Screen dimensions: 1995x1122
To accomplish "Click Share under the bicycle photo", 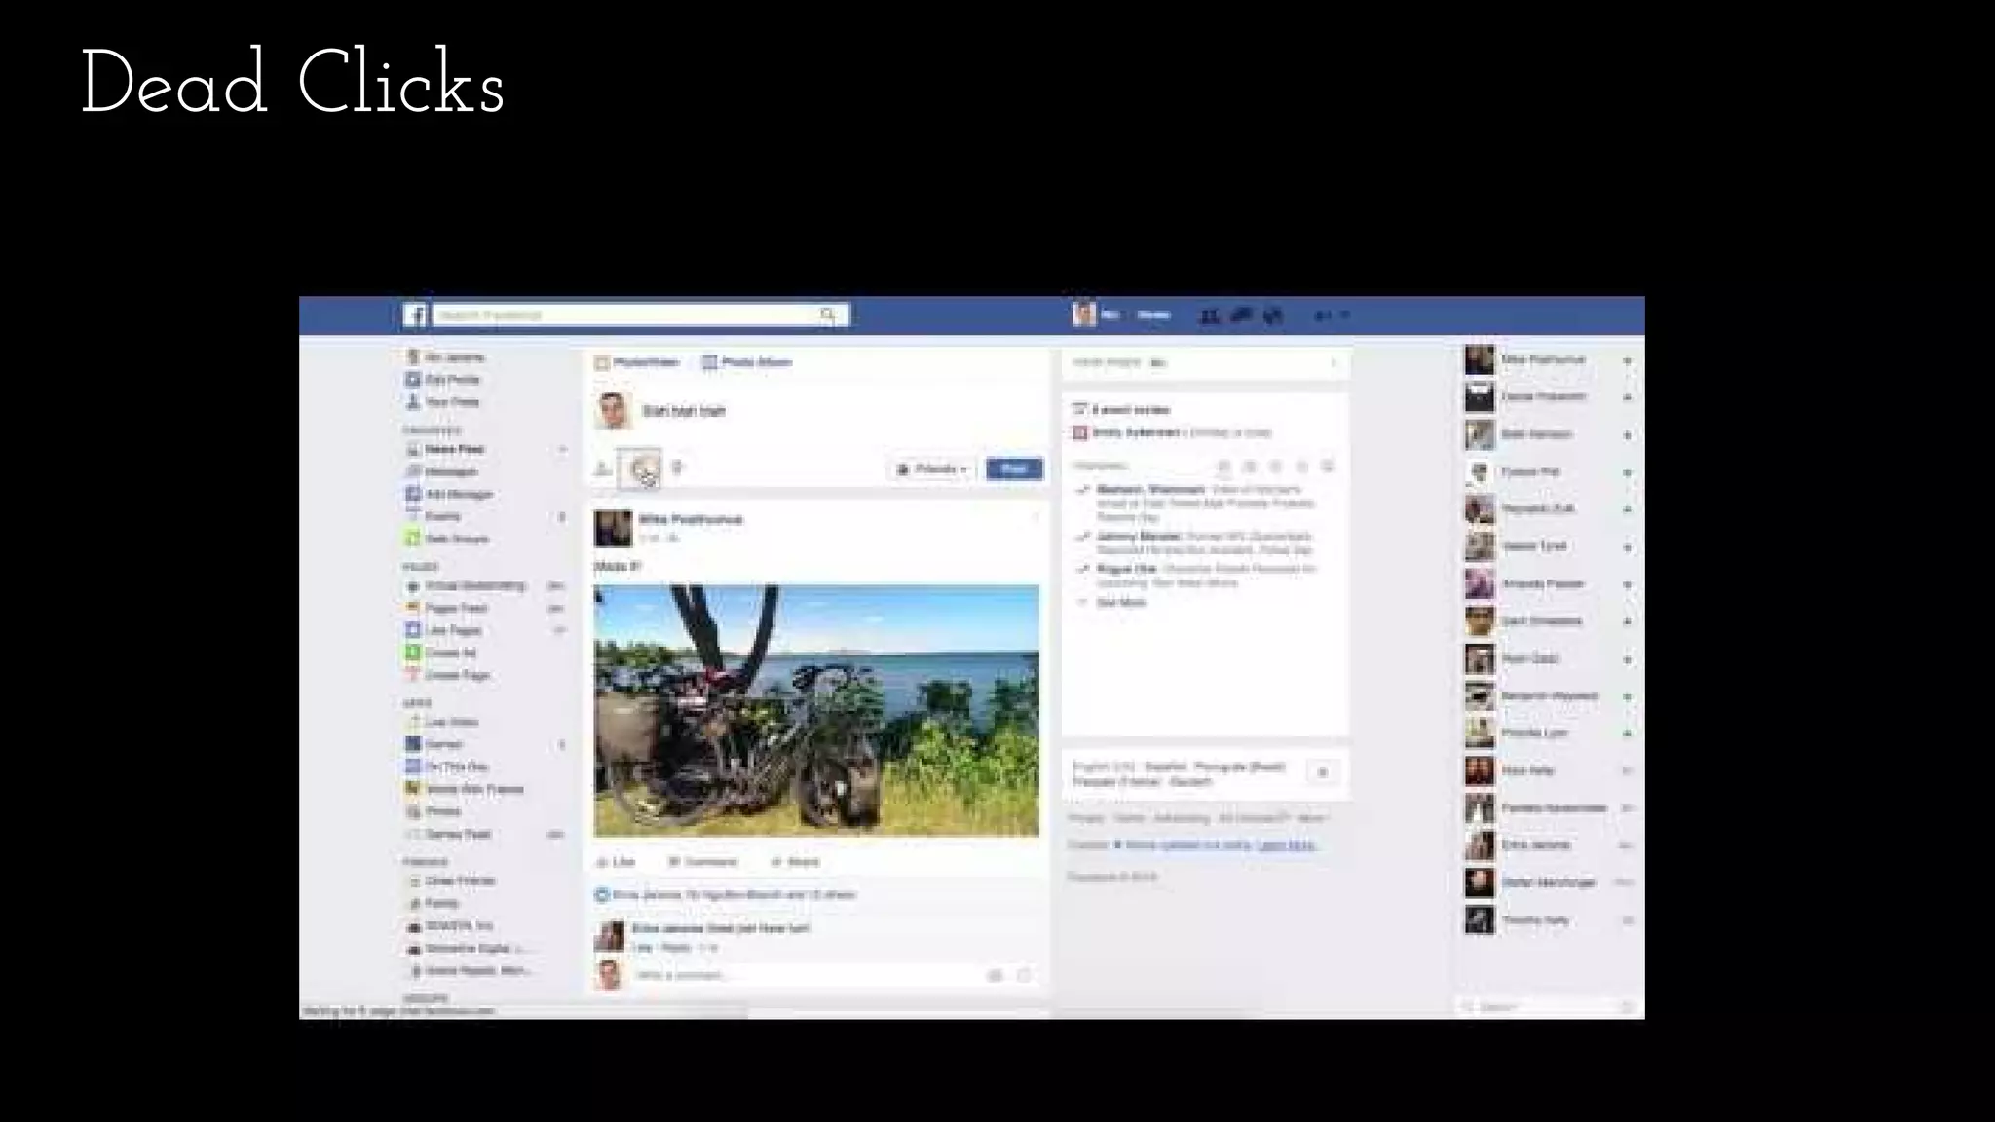I will [x=796, y=862].
